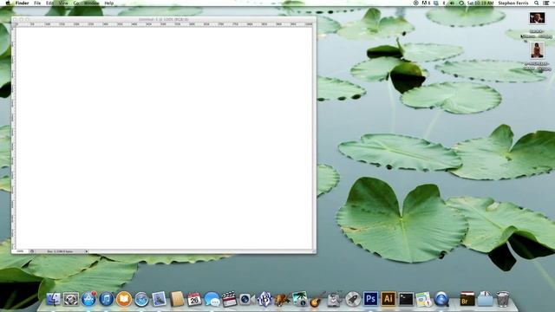Image resolution: width=555 pixels, height=312 pixels.
Task: Launch Photoshop from the Dock
Action: pos(370,299)
